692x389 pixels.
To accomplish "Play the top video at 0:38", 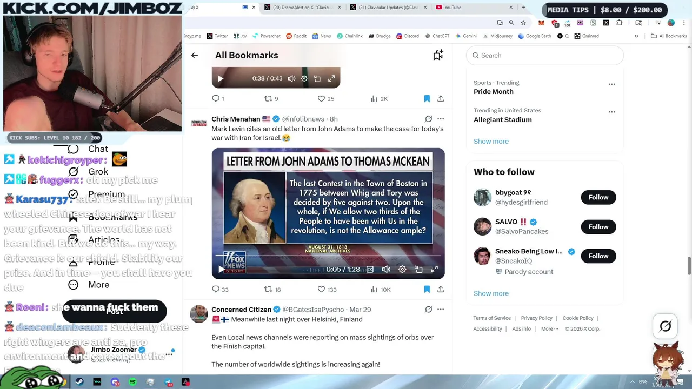I will coord(221,78).
